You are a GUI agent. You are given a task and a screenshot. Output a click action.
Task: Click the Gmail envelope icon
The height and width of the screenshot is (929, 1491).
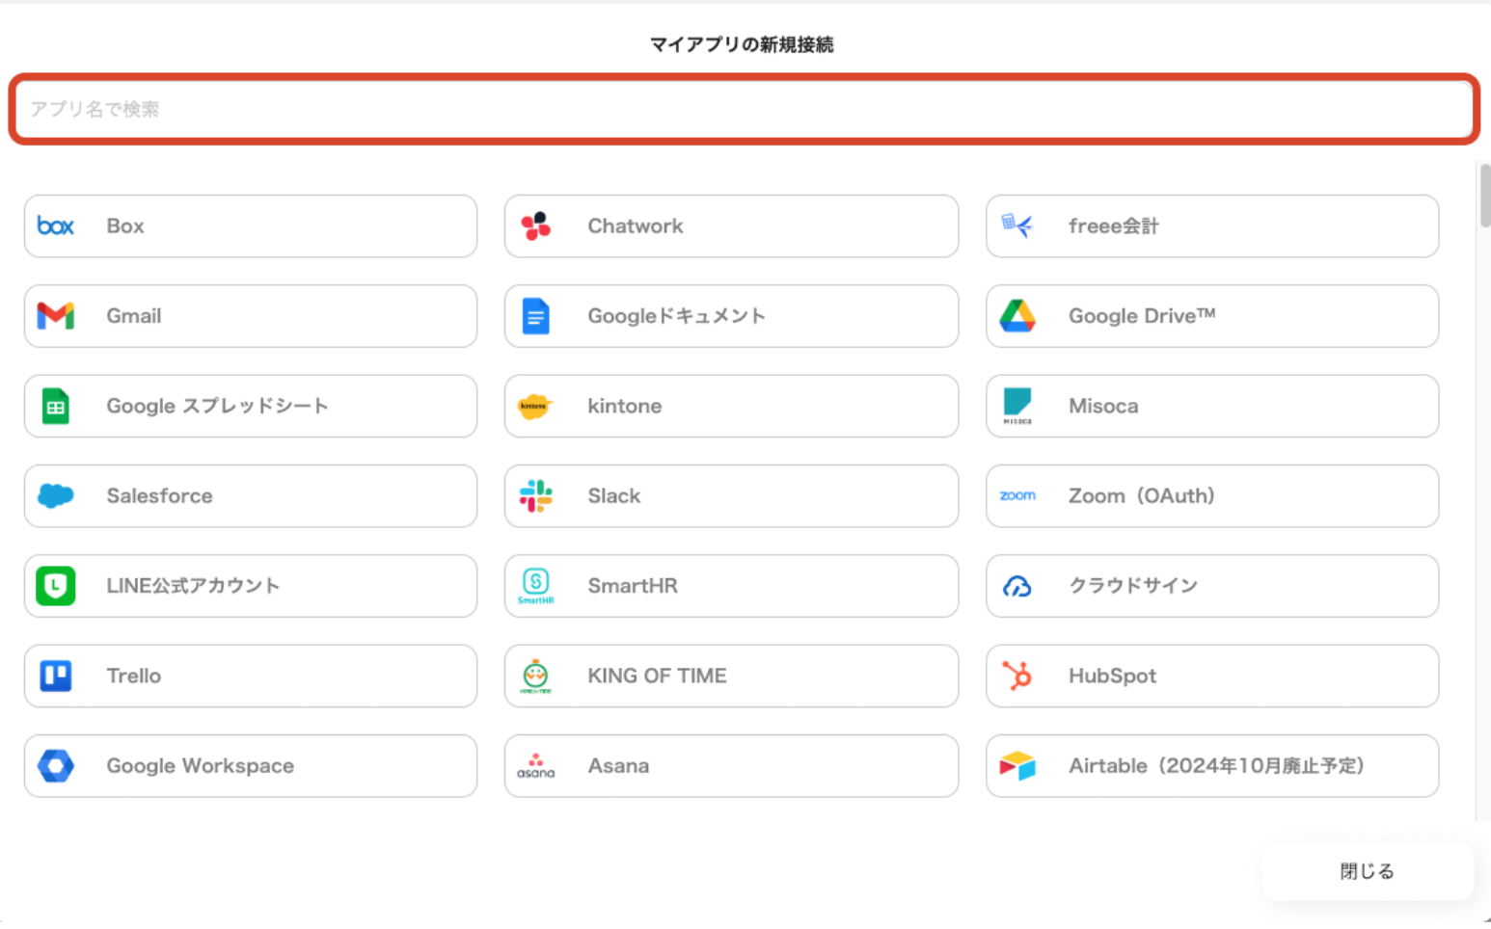click(x=55, y=316)
